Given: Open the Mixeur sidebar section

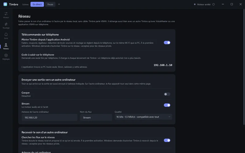Looking at the screenshot, I should tap(6, 15).
